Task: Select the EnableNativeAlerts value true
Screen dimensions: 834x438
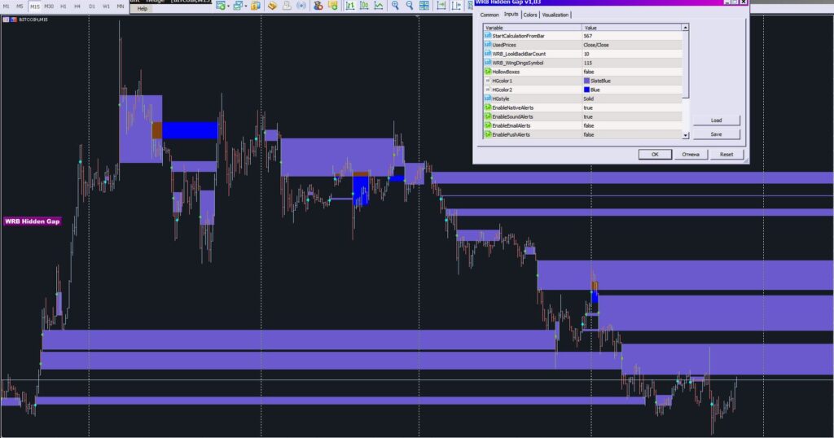Action: 588,108
